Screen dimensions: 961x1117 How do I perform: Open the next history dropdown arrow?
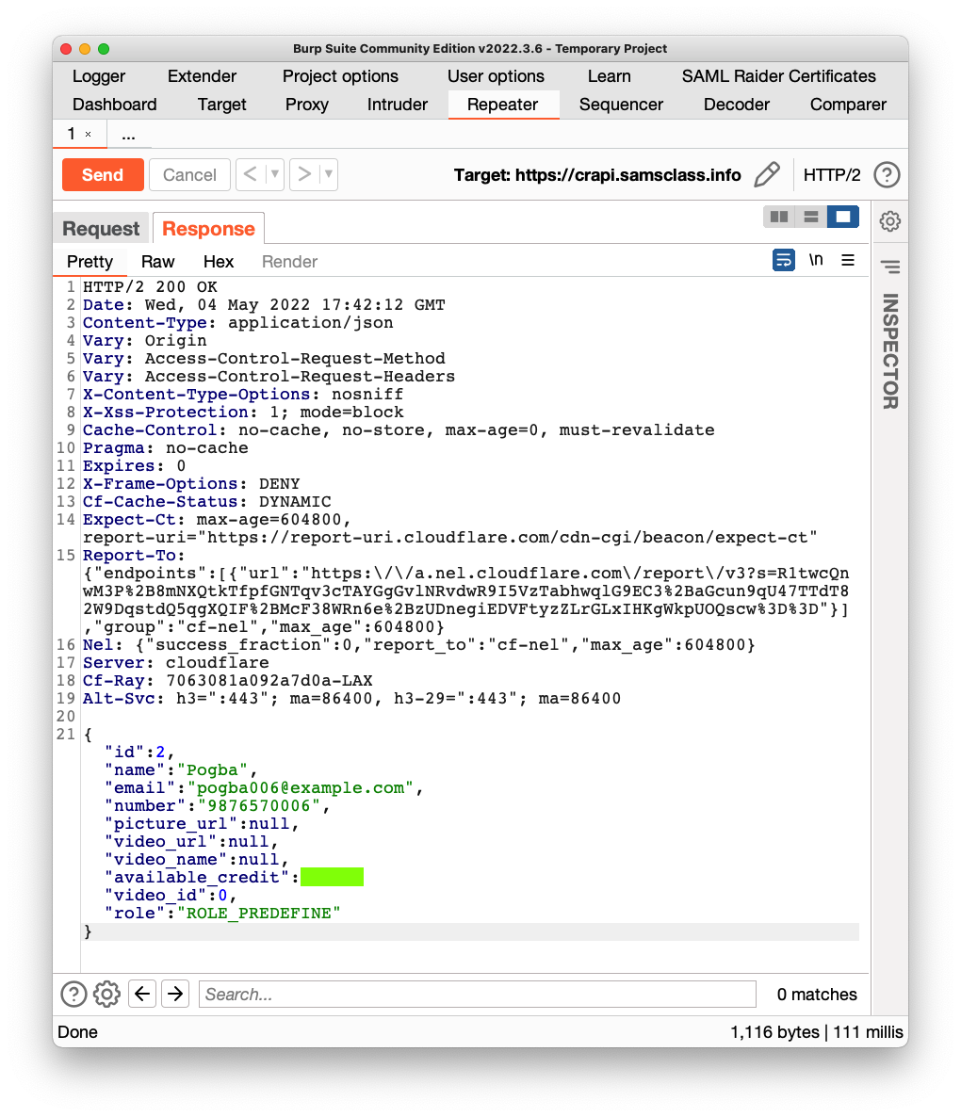coord(329,174)
